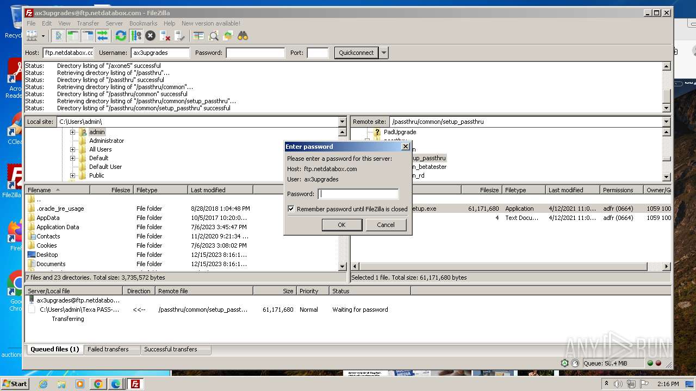The height and width of the screenshot is (391, 696).
Task: Click the Port input field
Action: 318,53
